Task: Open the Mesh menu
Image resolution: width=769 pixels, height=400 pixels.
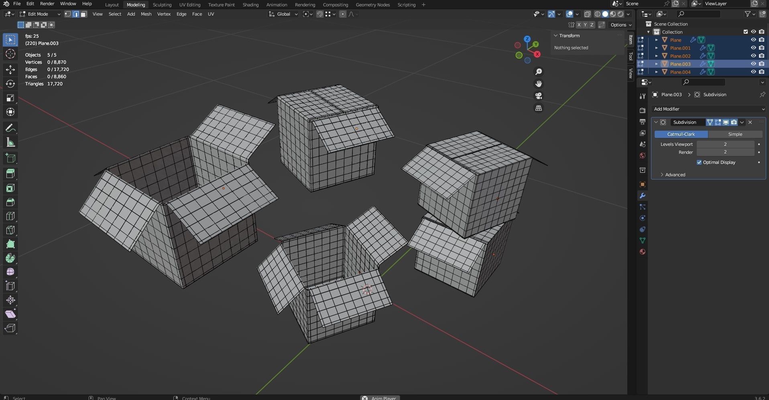Action: pos(146,14)
